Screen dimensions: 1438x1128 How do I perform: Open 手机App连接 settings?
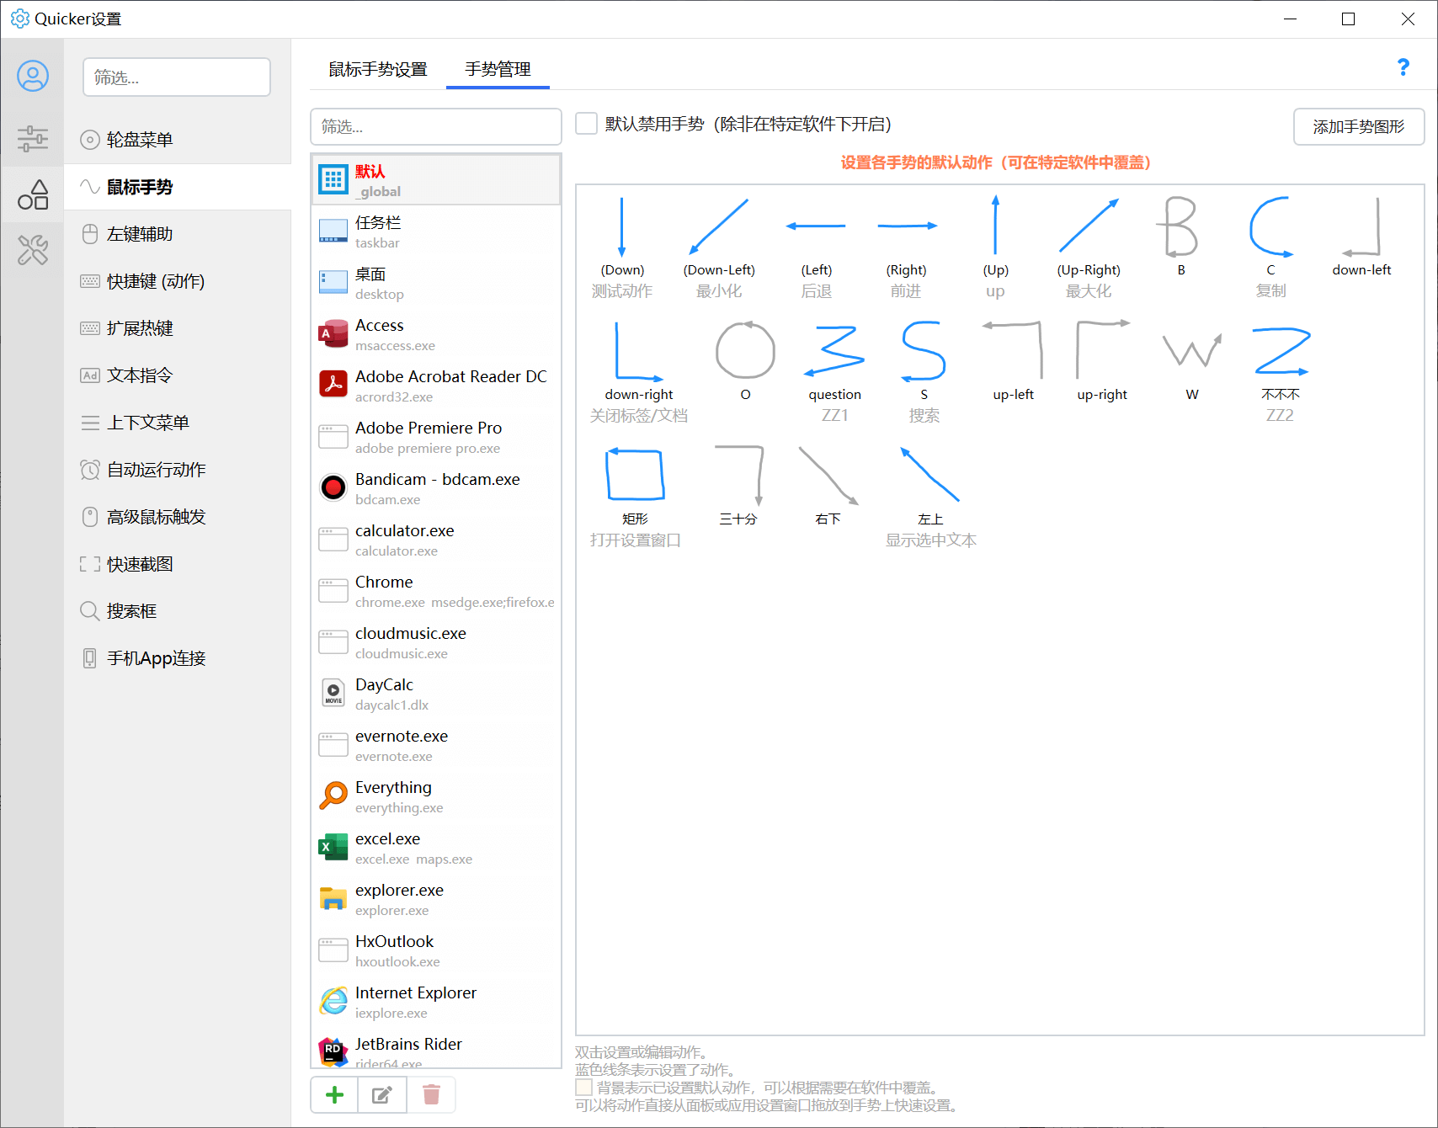point(178,658)
